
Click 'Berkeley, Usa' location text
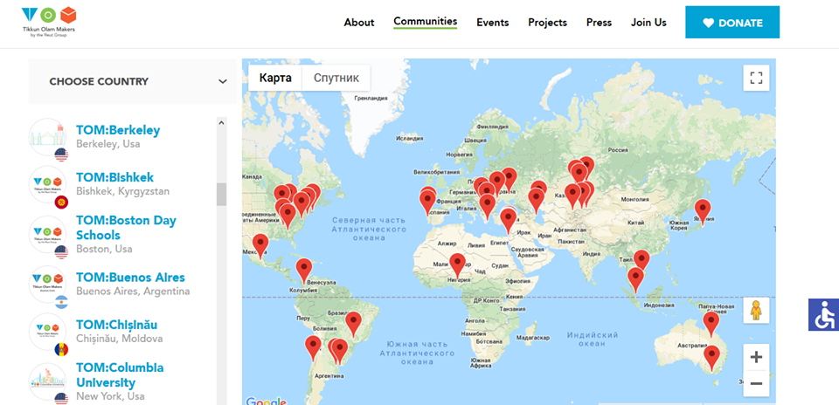108,144
